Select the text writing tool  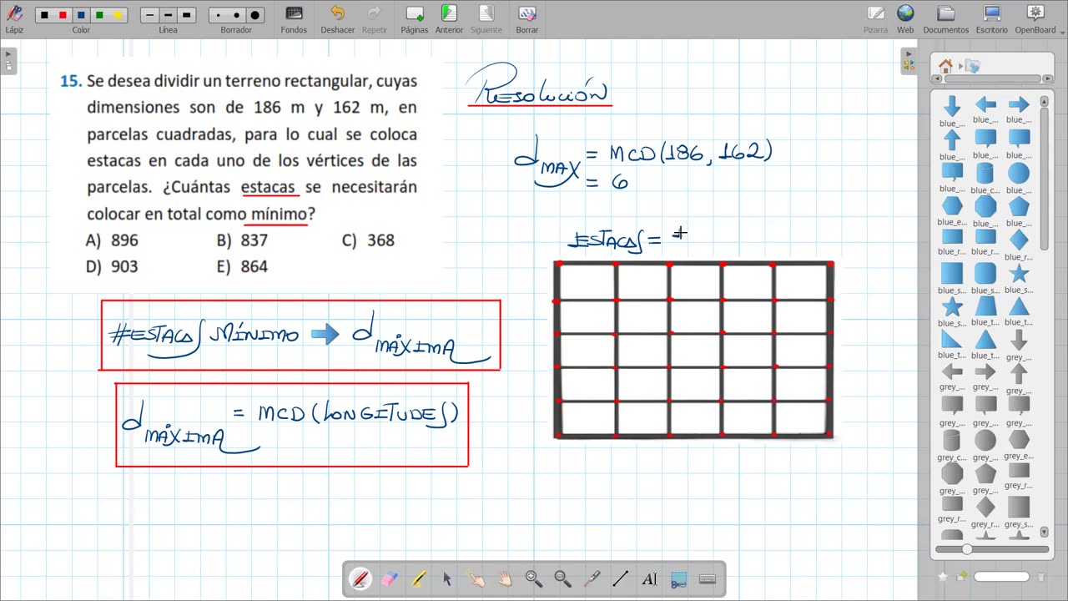click(x=649, y=578)
